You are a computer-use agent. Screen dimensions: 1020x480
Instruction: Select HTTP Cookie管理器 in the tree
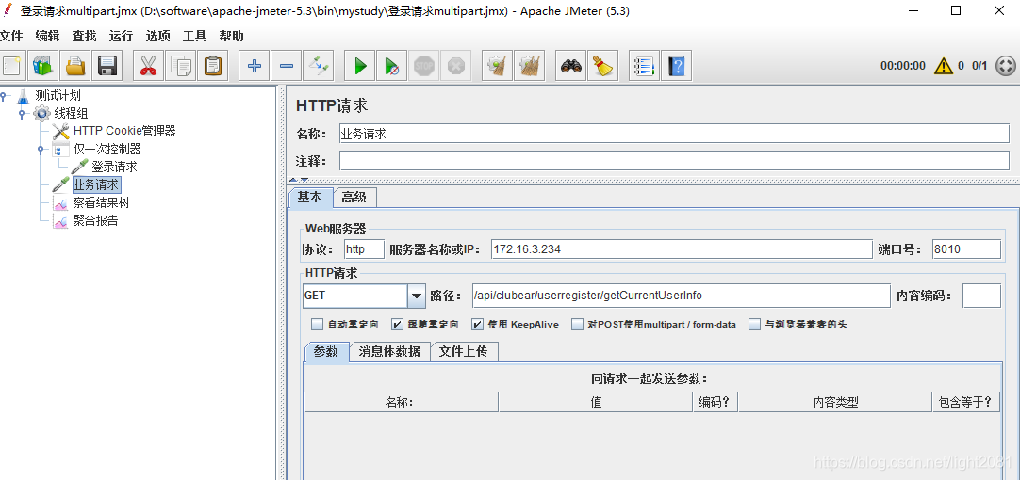click(124, 131)
